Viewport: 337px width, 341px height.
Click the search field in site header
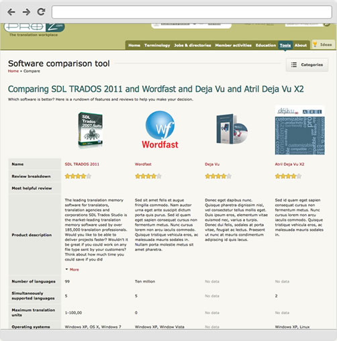[x=304, y=24]
